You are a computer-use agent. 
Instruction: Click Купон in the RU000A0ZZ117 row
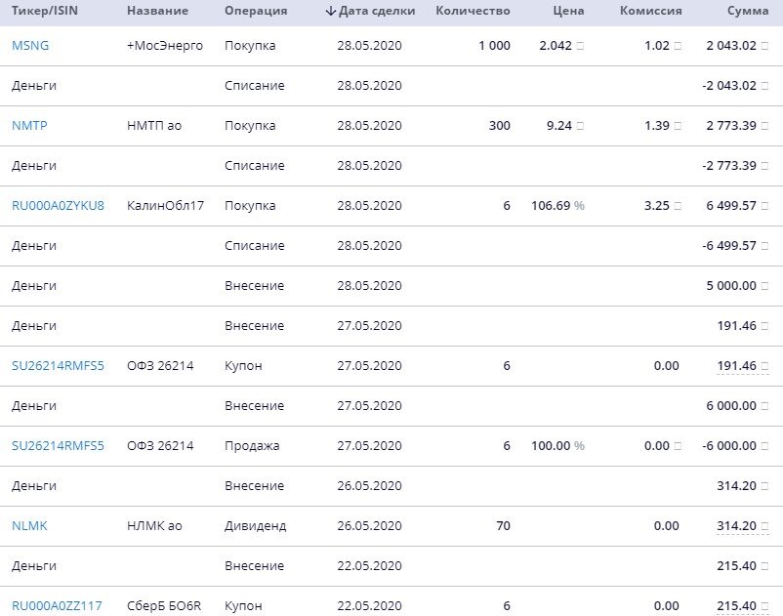click(x=243, y=605)
